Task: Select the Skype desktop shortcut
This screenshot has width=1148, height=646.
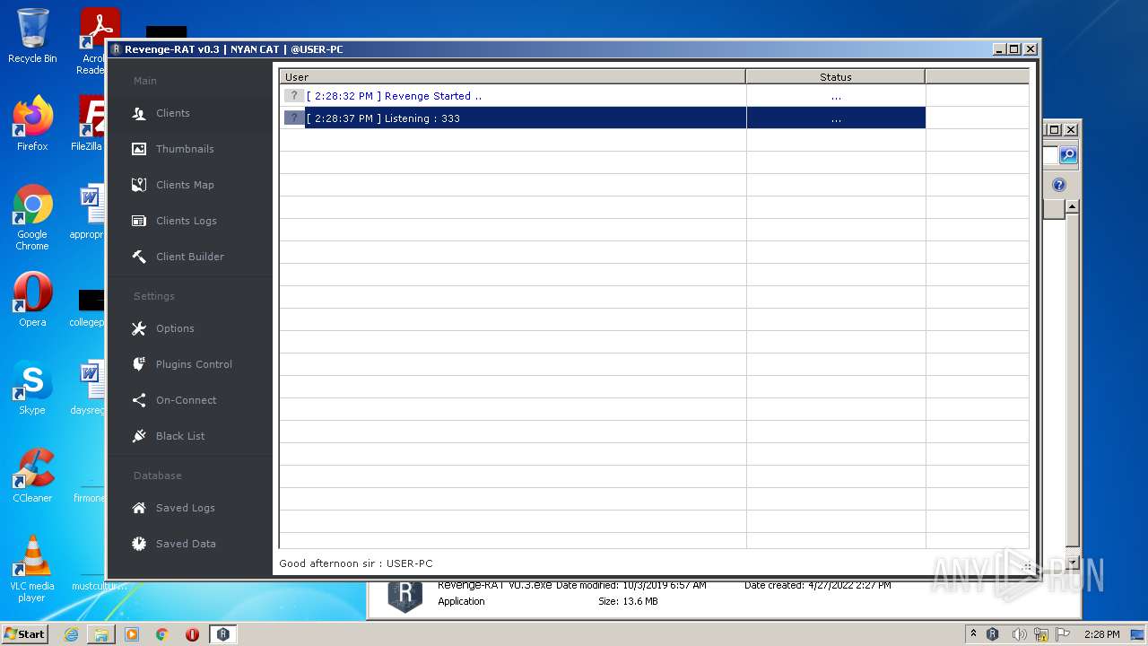Action: (x=32, y=388)
